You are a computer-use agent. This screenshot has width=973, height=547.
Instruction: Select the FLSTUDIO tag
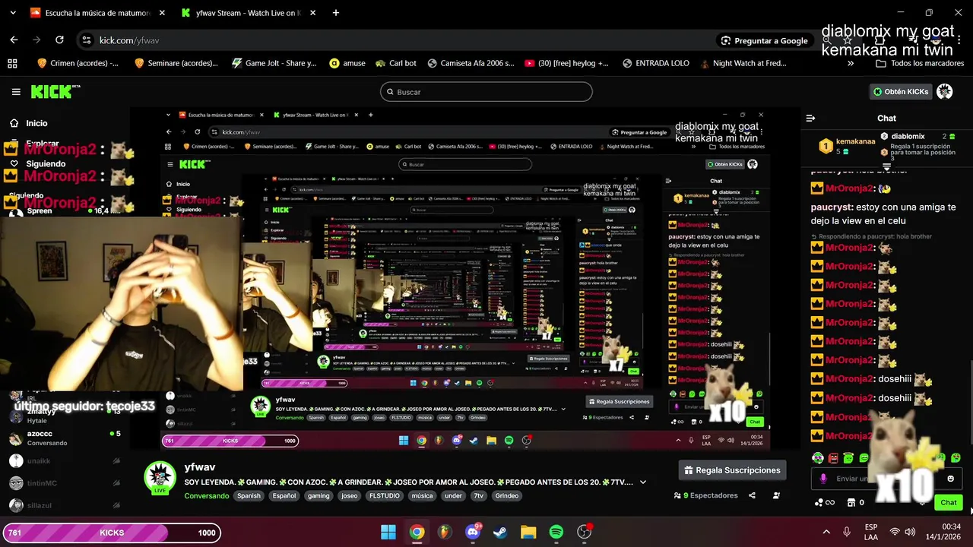[x=385, y=496]
